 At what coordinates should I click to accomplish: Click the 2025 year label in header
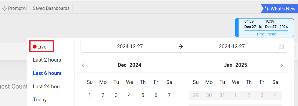[241, 65]
